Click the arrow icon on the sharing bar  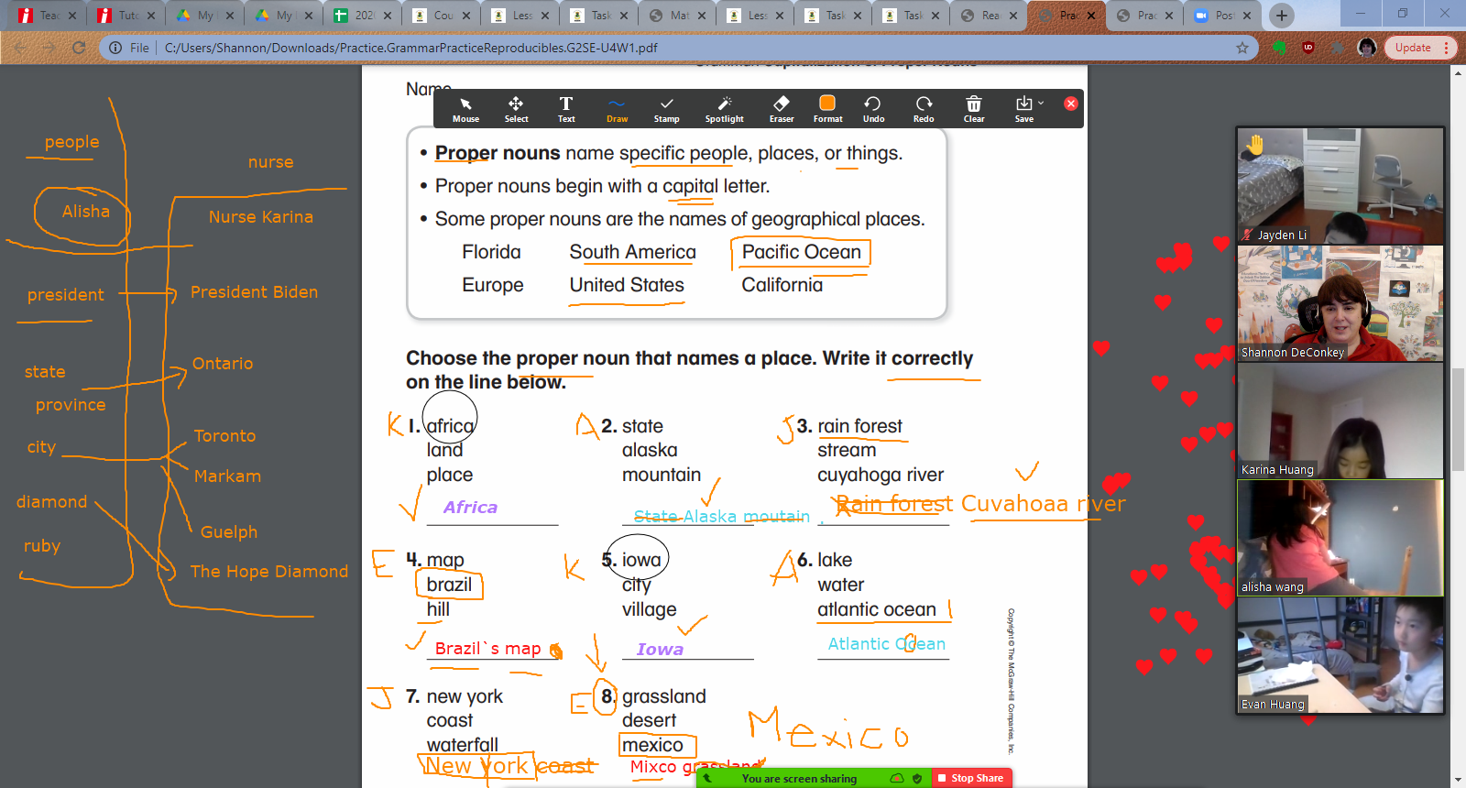[708, 779]
